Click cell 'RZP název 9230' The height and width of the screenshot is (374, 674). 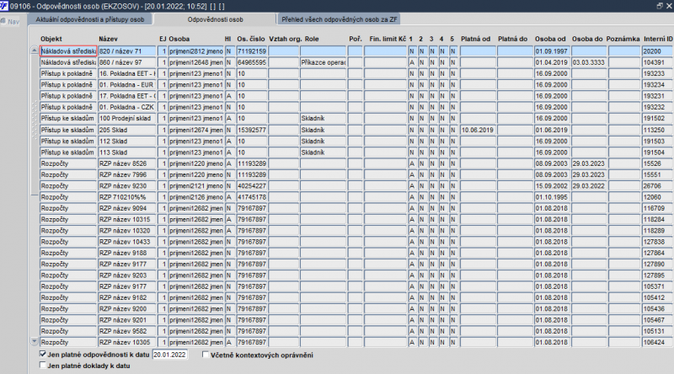pos(127,185)
